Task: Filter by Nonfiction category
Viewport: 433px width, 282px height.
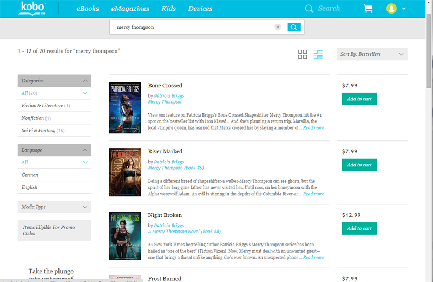Action: 36,118
